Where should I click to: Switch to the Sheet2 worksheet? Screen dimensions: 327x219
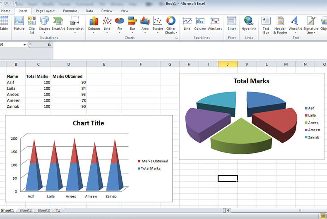click(x=26, y=211)
